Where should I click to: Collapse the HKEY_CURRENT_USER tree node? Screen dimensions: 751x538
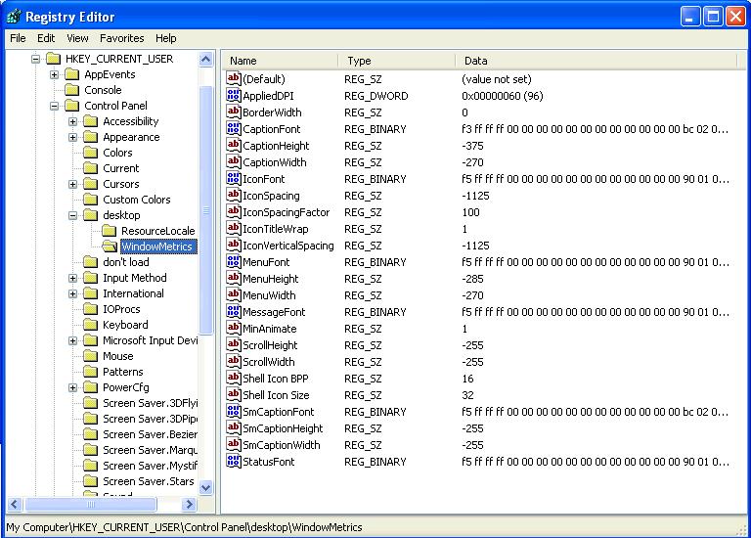pos(35,59)
